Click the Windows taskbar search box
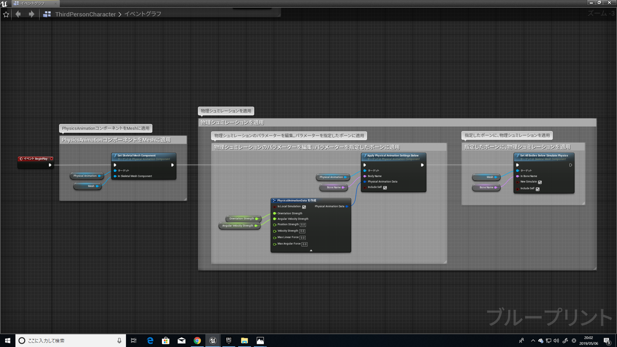Viewport: 617px width, 347px height. click(x=71, y=340)
